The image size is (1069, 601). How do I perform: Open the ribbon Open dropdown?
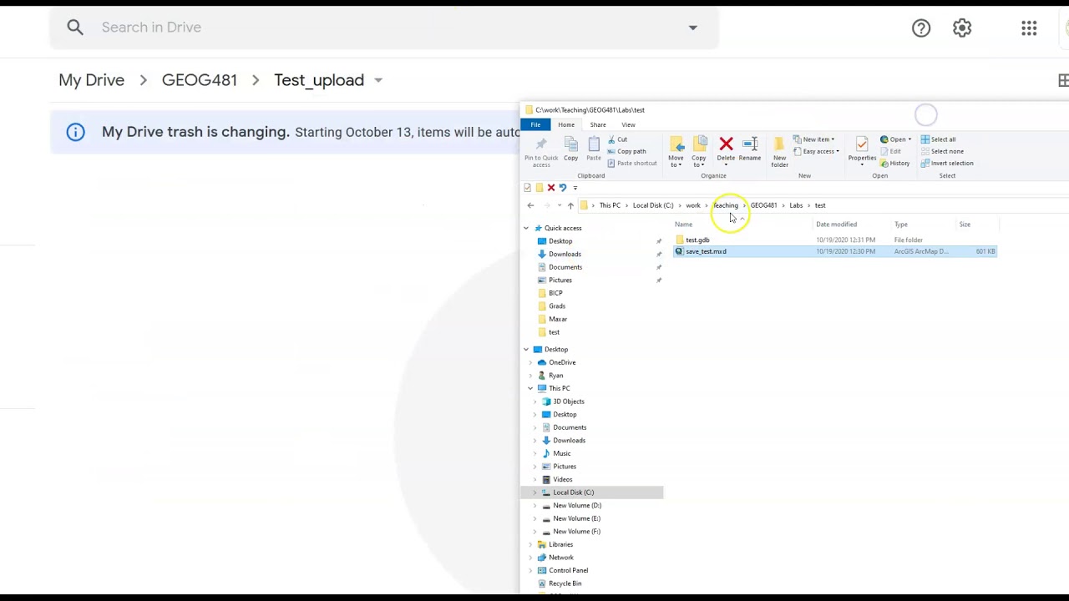pyautogui.click(x=896, y=139)
